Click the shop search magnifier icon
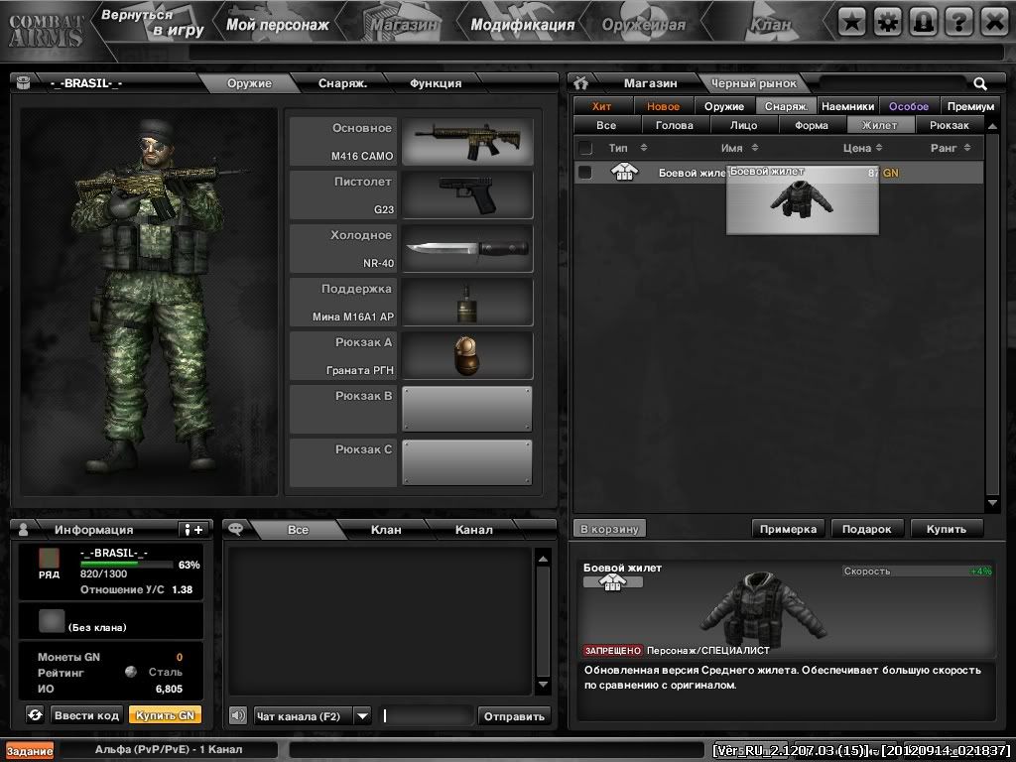The height and width of the screenshot is (762, 1016). [980, 83]
